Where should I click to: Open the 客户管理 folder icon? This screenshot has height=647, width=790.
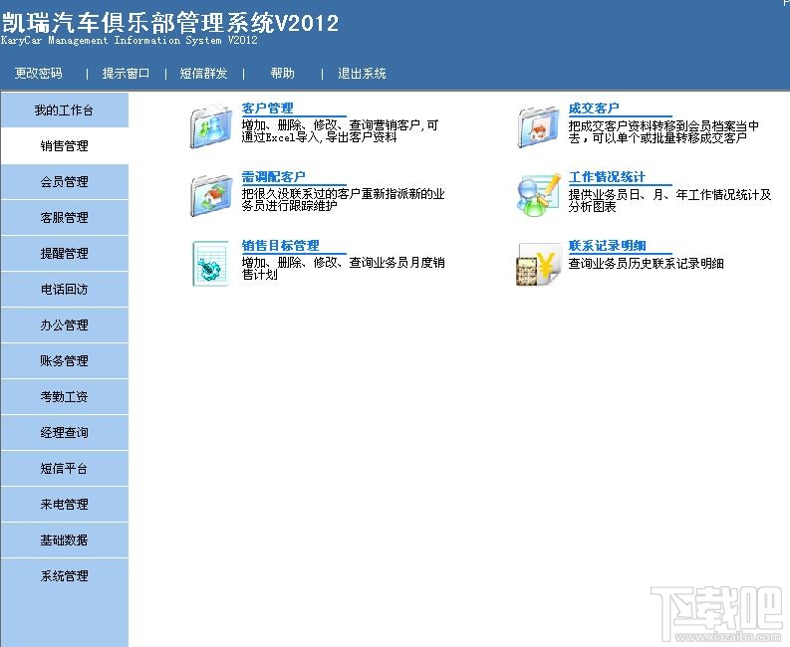tap(210, 125)
